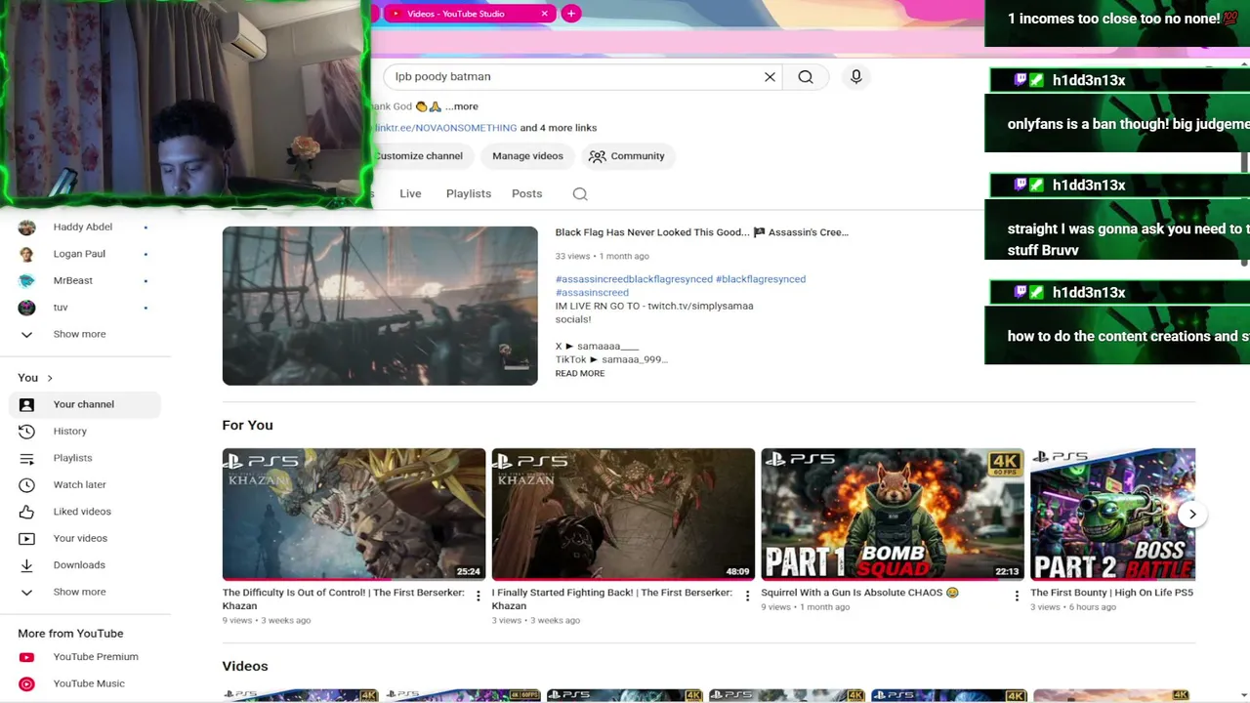Screen dimensions: 1250x703
Task: Click the search input field
Action: coord(571,76)
